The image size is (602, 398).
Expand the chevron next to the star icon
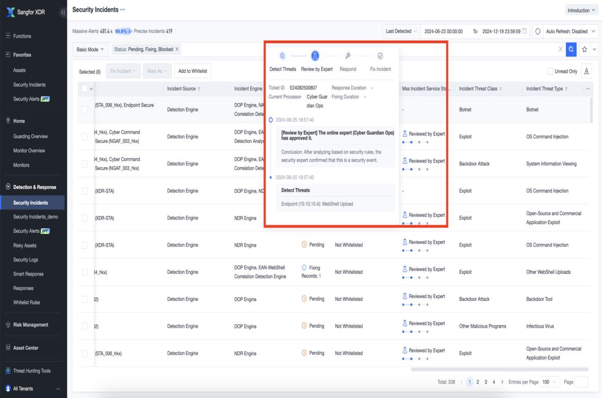(594, 49)
